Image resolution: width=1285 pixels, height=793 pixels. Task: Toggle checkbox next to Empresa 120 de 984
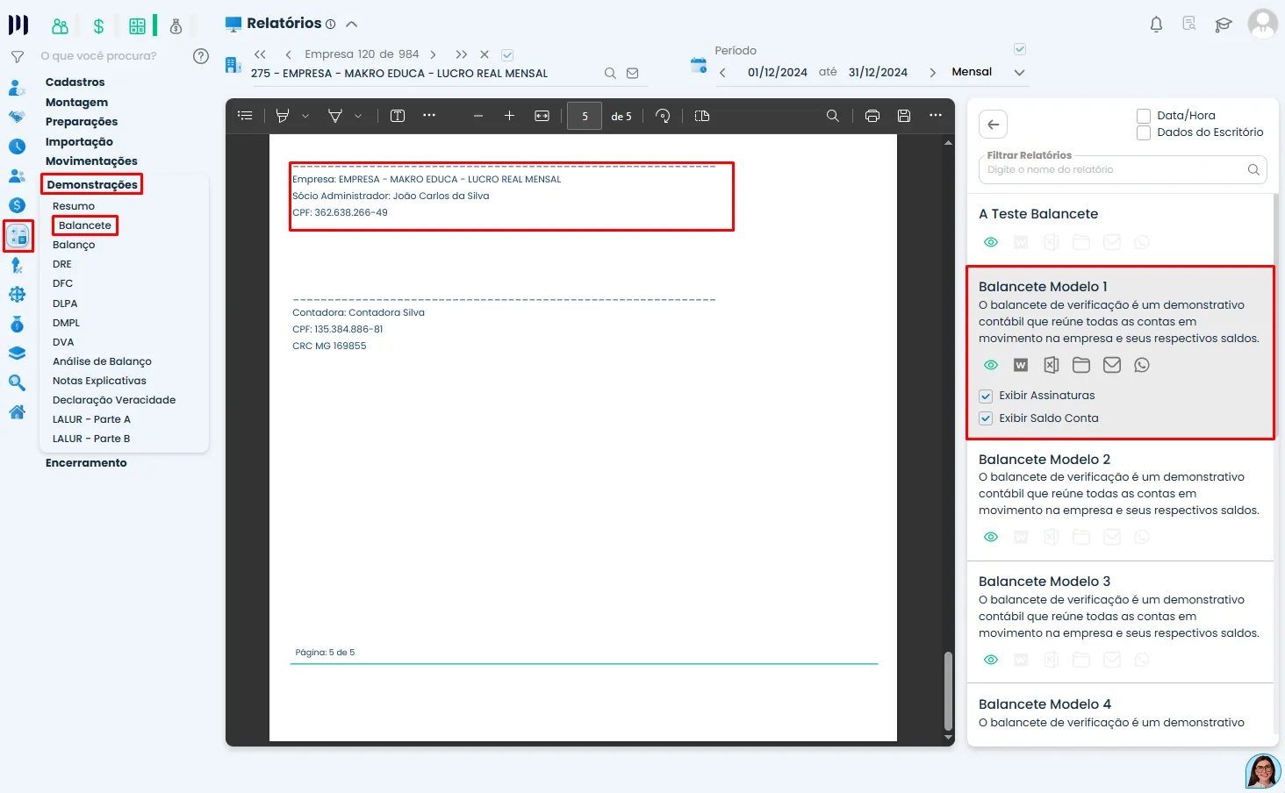pos(507,55)
